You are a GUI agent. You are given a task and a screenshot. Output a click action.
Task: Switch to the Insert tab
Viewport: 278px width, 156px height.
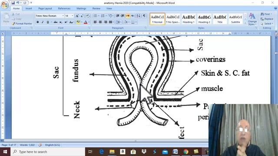pos(29,9)
